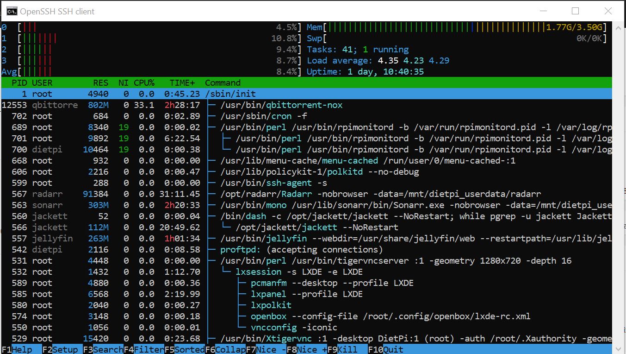Click the 802M RES value for qbittorrent
Screen dimensions: 626x354
click(x=98, y=105)
